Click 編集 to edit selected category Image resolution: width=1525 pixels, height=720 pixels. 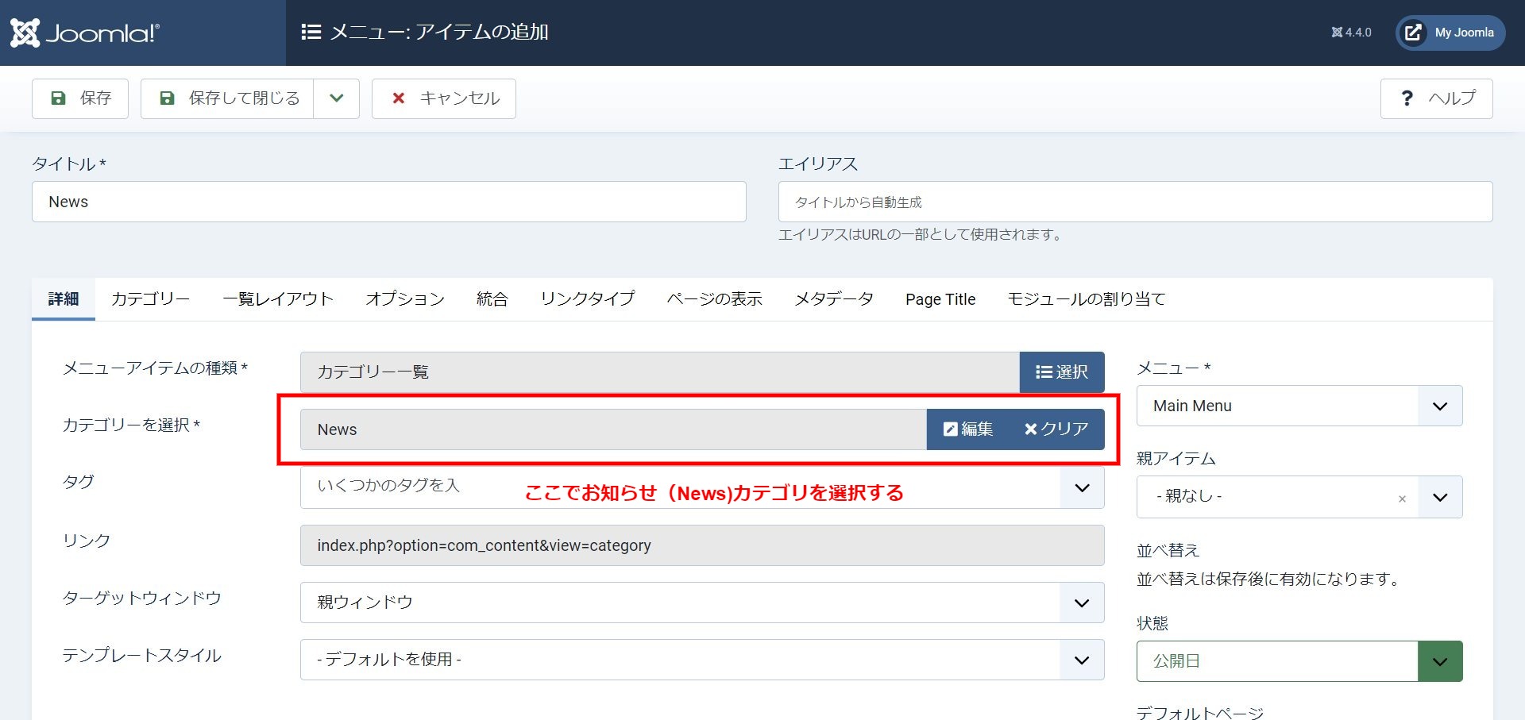tap(968, 429)
